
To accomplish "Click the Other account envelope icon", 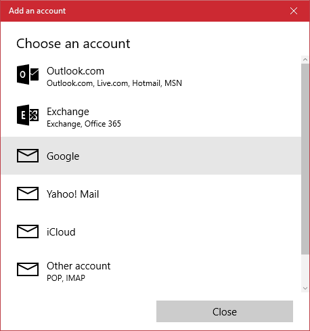I will click(x=28, y=269).
